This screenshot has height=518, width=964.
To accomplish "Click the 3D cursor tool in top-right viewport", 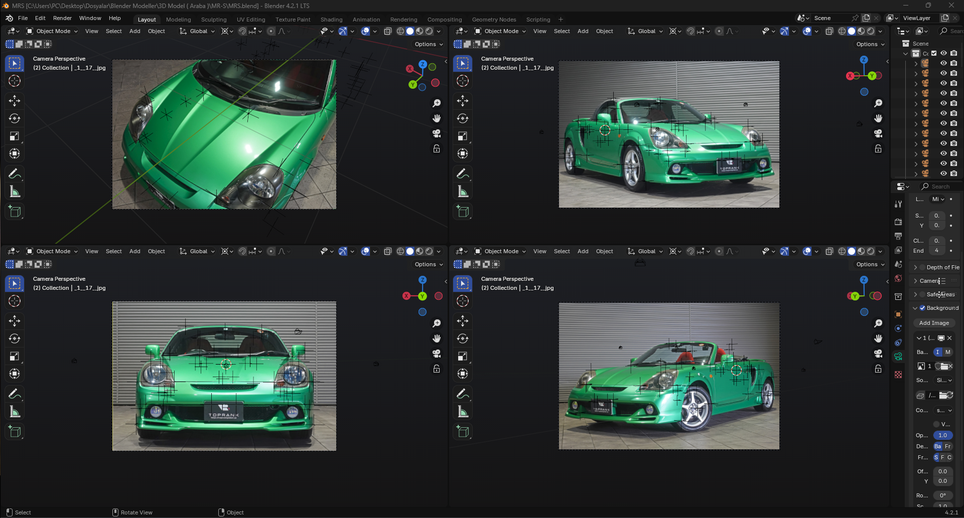I will click(x=463, y=81).
